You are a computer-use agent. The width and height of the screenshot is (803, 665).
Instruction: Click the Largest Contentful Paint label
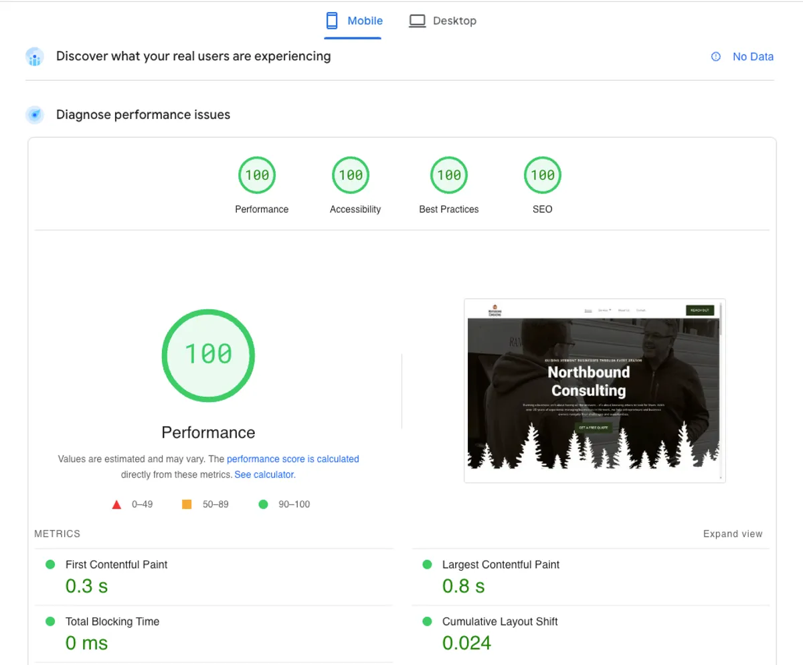tap(501, 565)
